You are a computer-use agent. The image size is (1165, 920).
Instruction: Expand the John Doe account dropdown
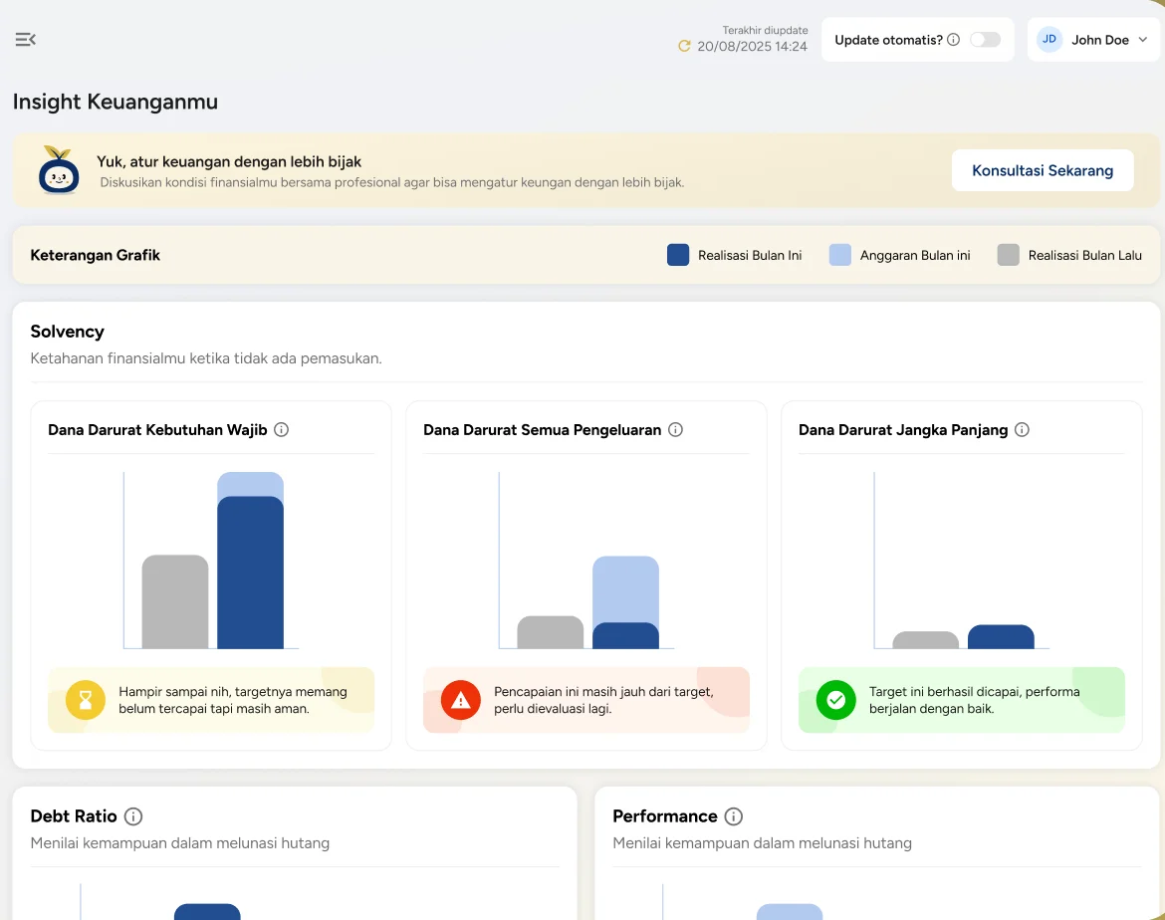[1093, 40]
